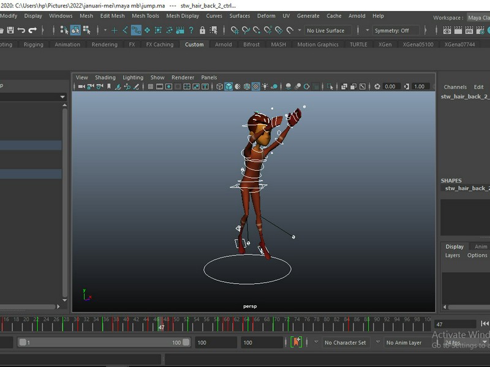Enable wireframe display in viewport toolbar
Screen dimensions: 490x367
click(x=219, y=87)
